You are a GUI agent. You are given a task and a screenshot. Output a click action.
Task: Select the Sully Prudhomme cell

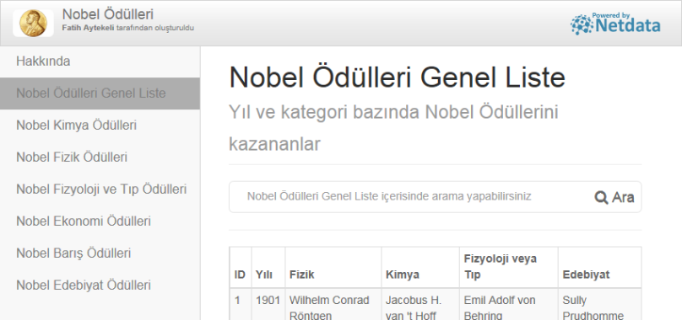point(599,304)
